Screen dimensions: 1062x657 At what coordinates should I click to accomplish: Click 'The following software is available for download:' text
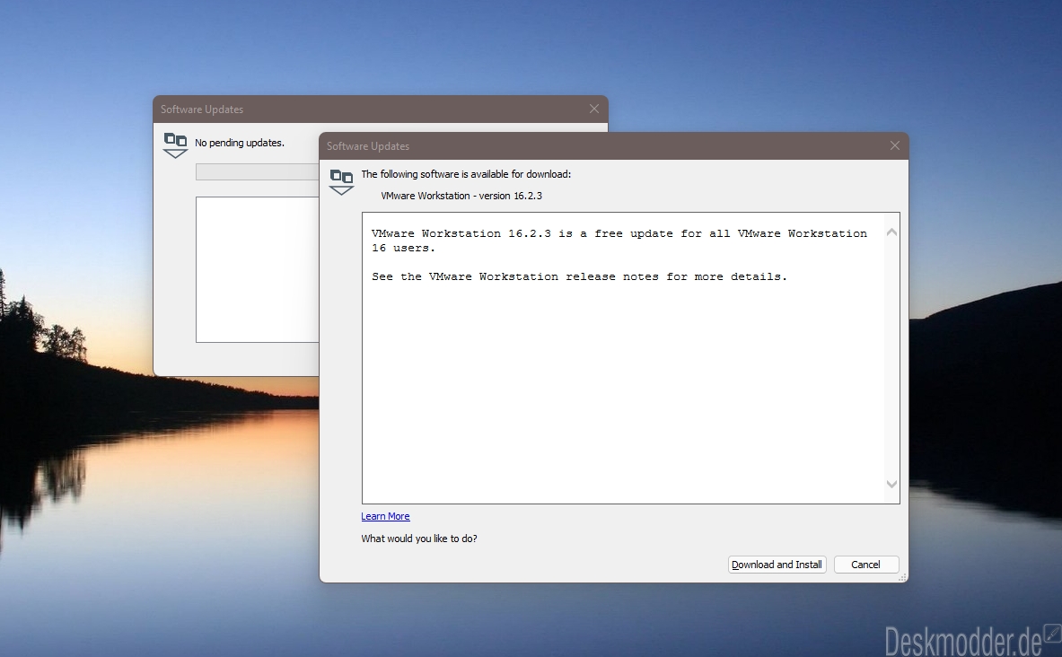466,174
